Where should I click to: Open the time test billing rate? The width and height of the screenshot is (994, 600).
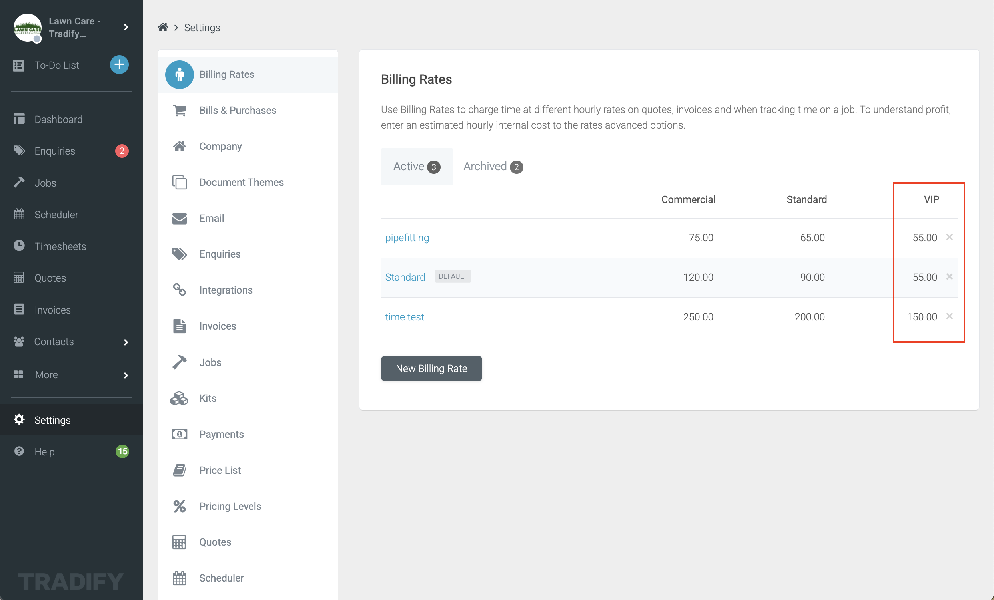coord(404,316)
